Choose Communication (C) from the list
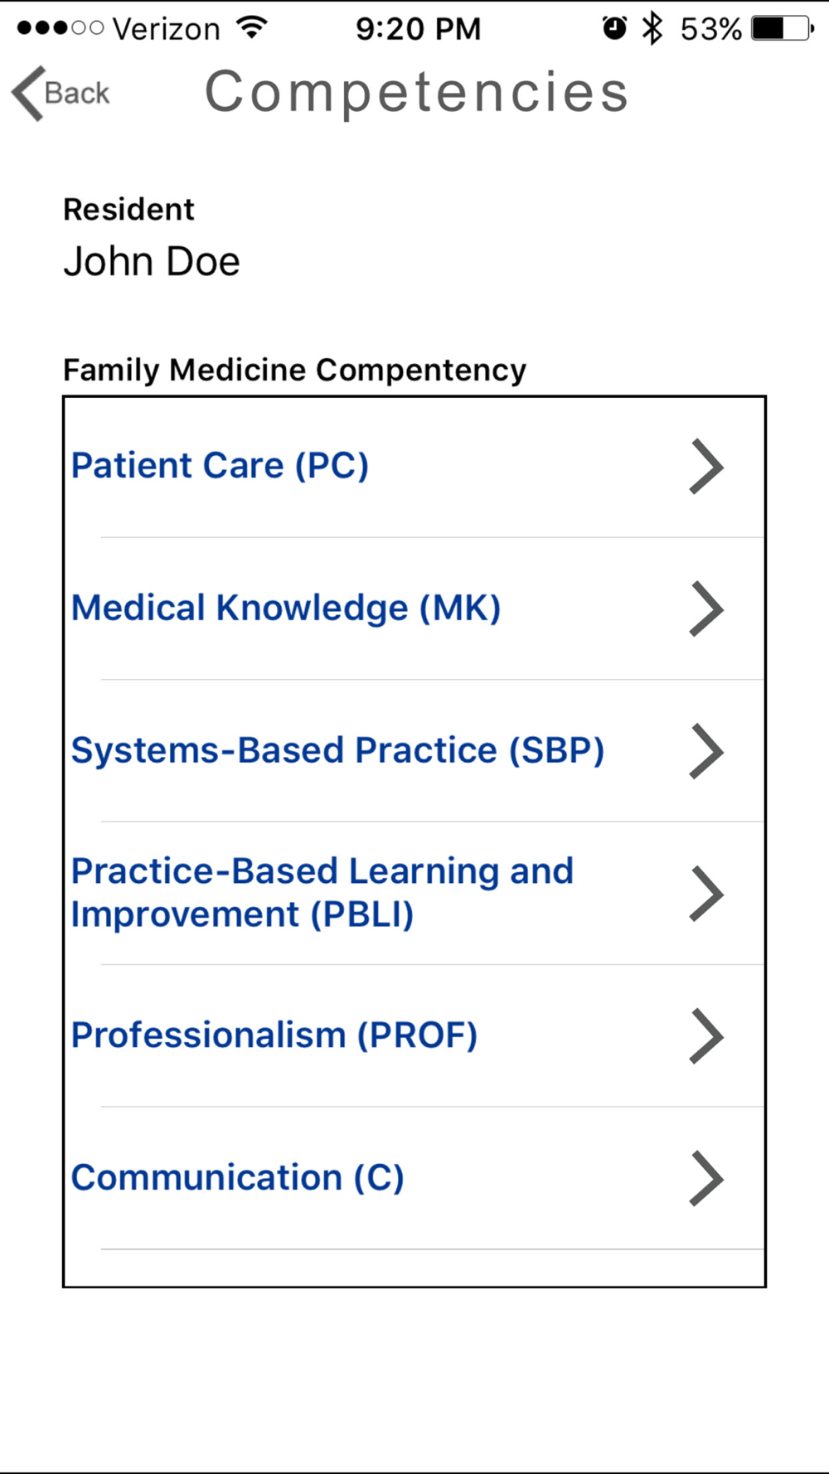 237,1178
